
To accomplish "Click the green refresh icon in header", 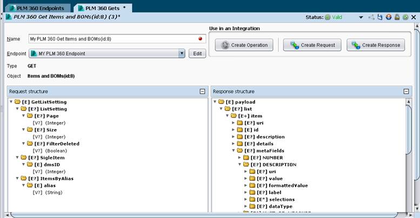I will [405, 17].
